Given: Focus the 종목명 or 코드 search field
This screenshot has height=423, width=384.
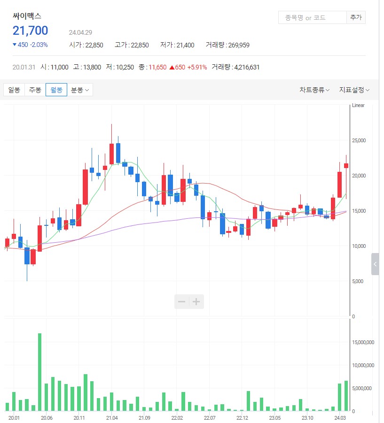Looking at the screenshot, I should point(312,18).
